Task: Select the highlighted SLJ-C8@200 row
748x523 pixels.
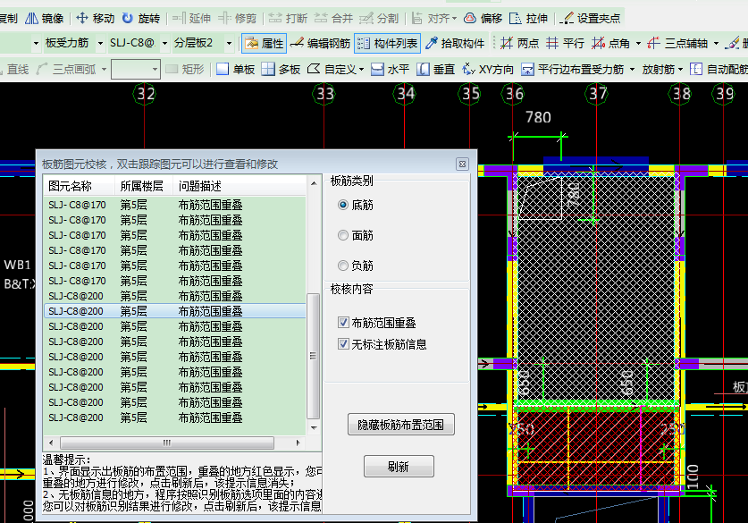Action: point(175,311)
